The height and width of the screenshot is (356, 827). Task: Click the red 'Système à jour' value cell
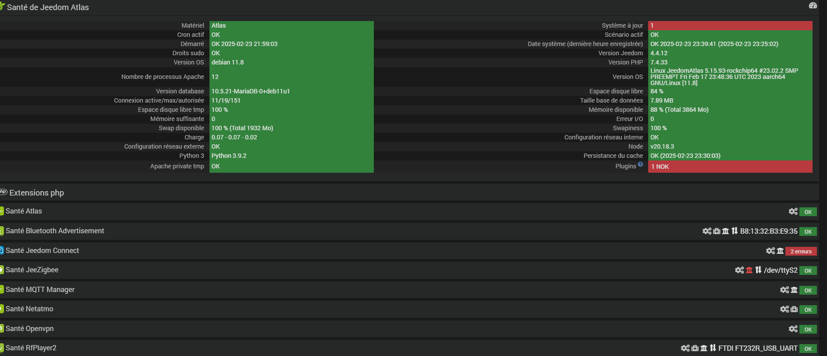click(730, 25)
